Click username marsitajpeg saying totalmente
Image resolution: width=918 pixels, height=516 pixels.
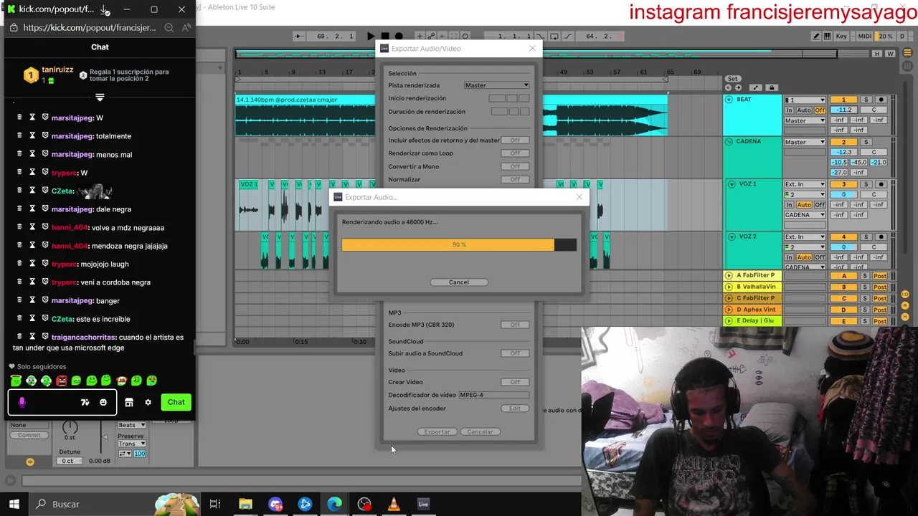point(72,136)
